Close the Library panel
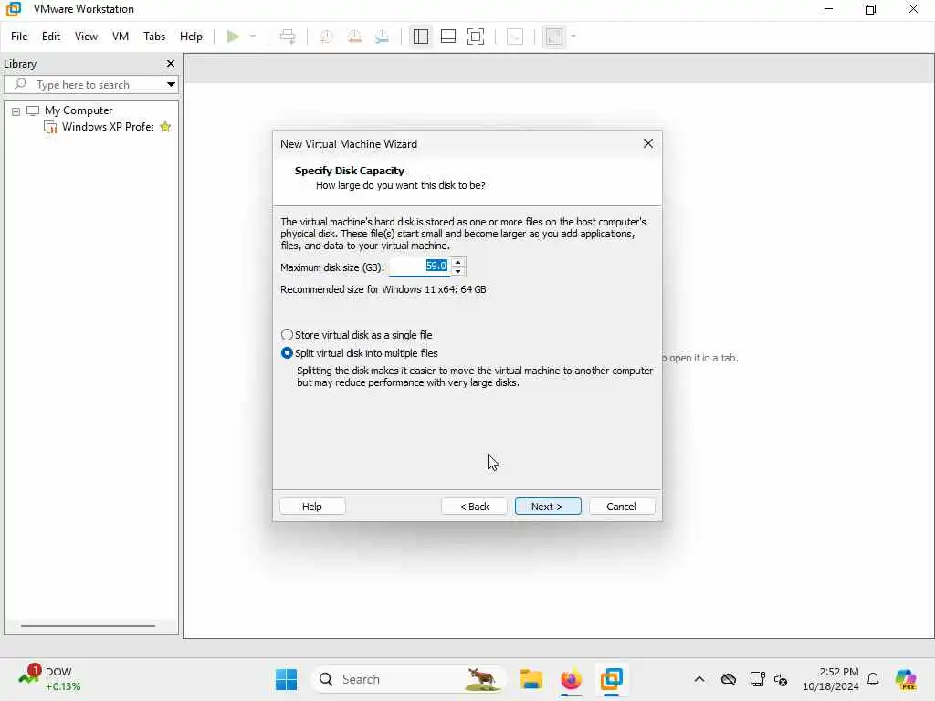Viewport: 935px width, 701px height. point(171,63)
